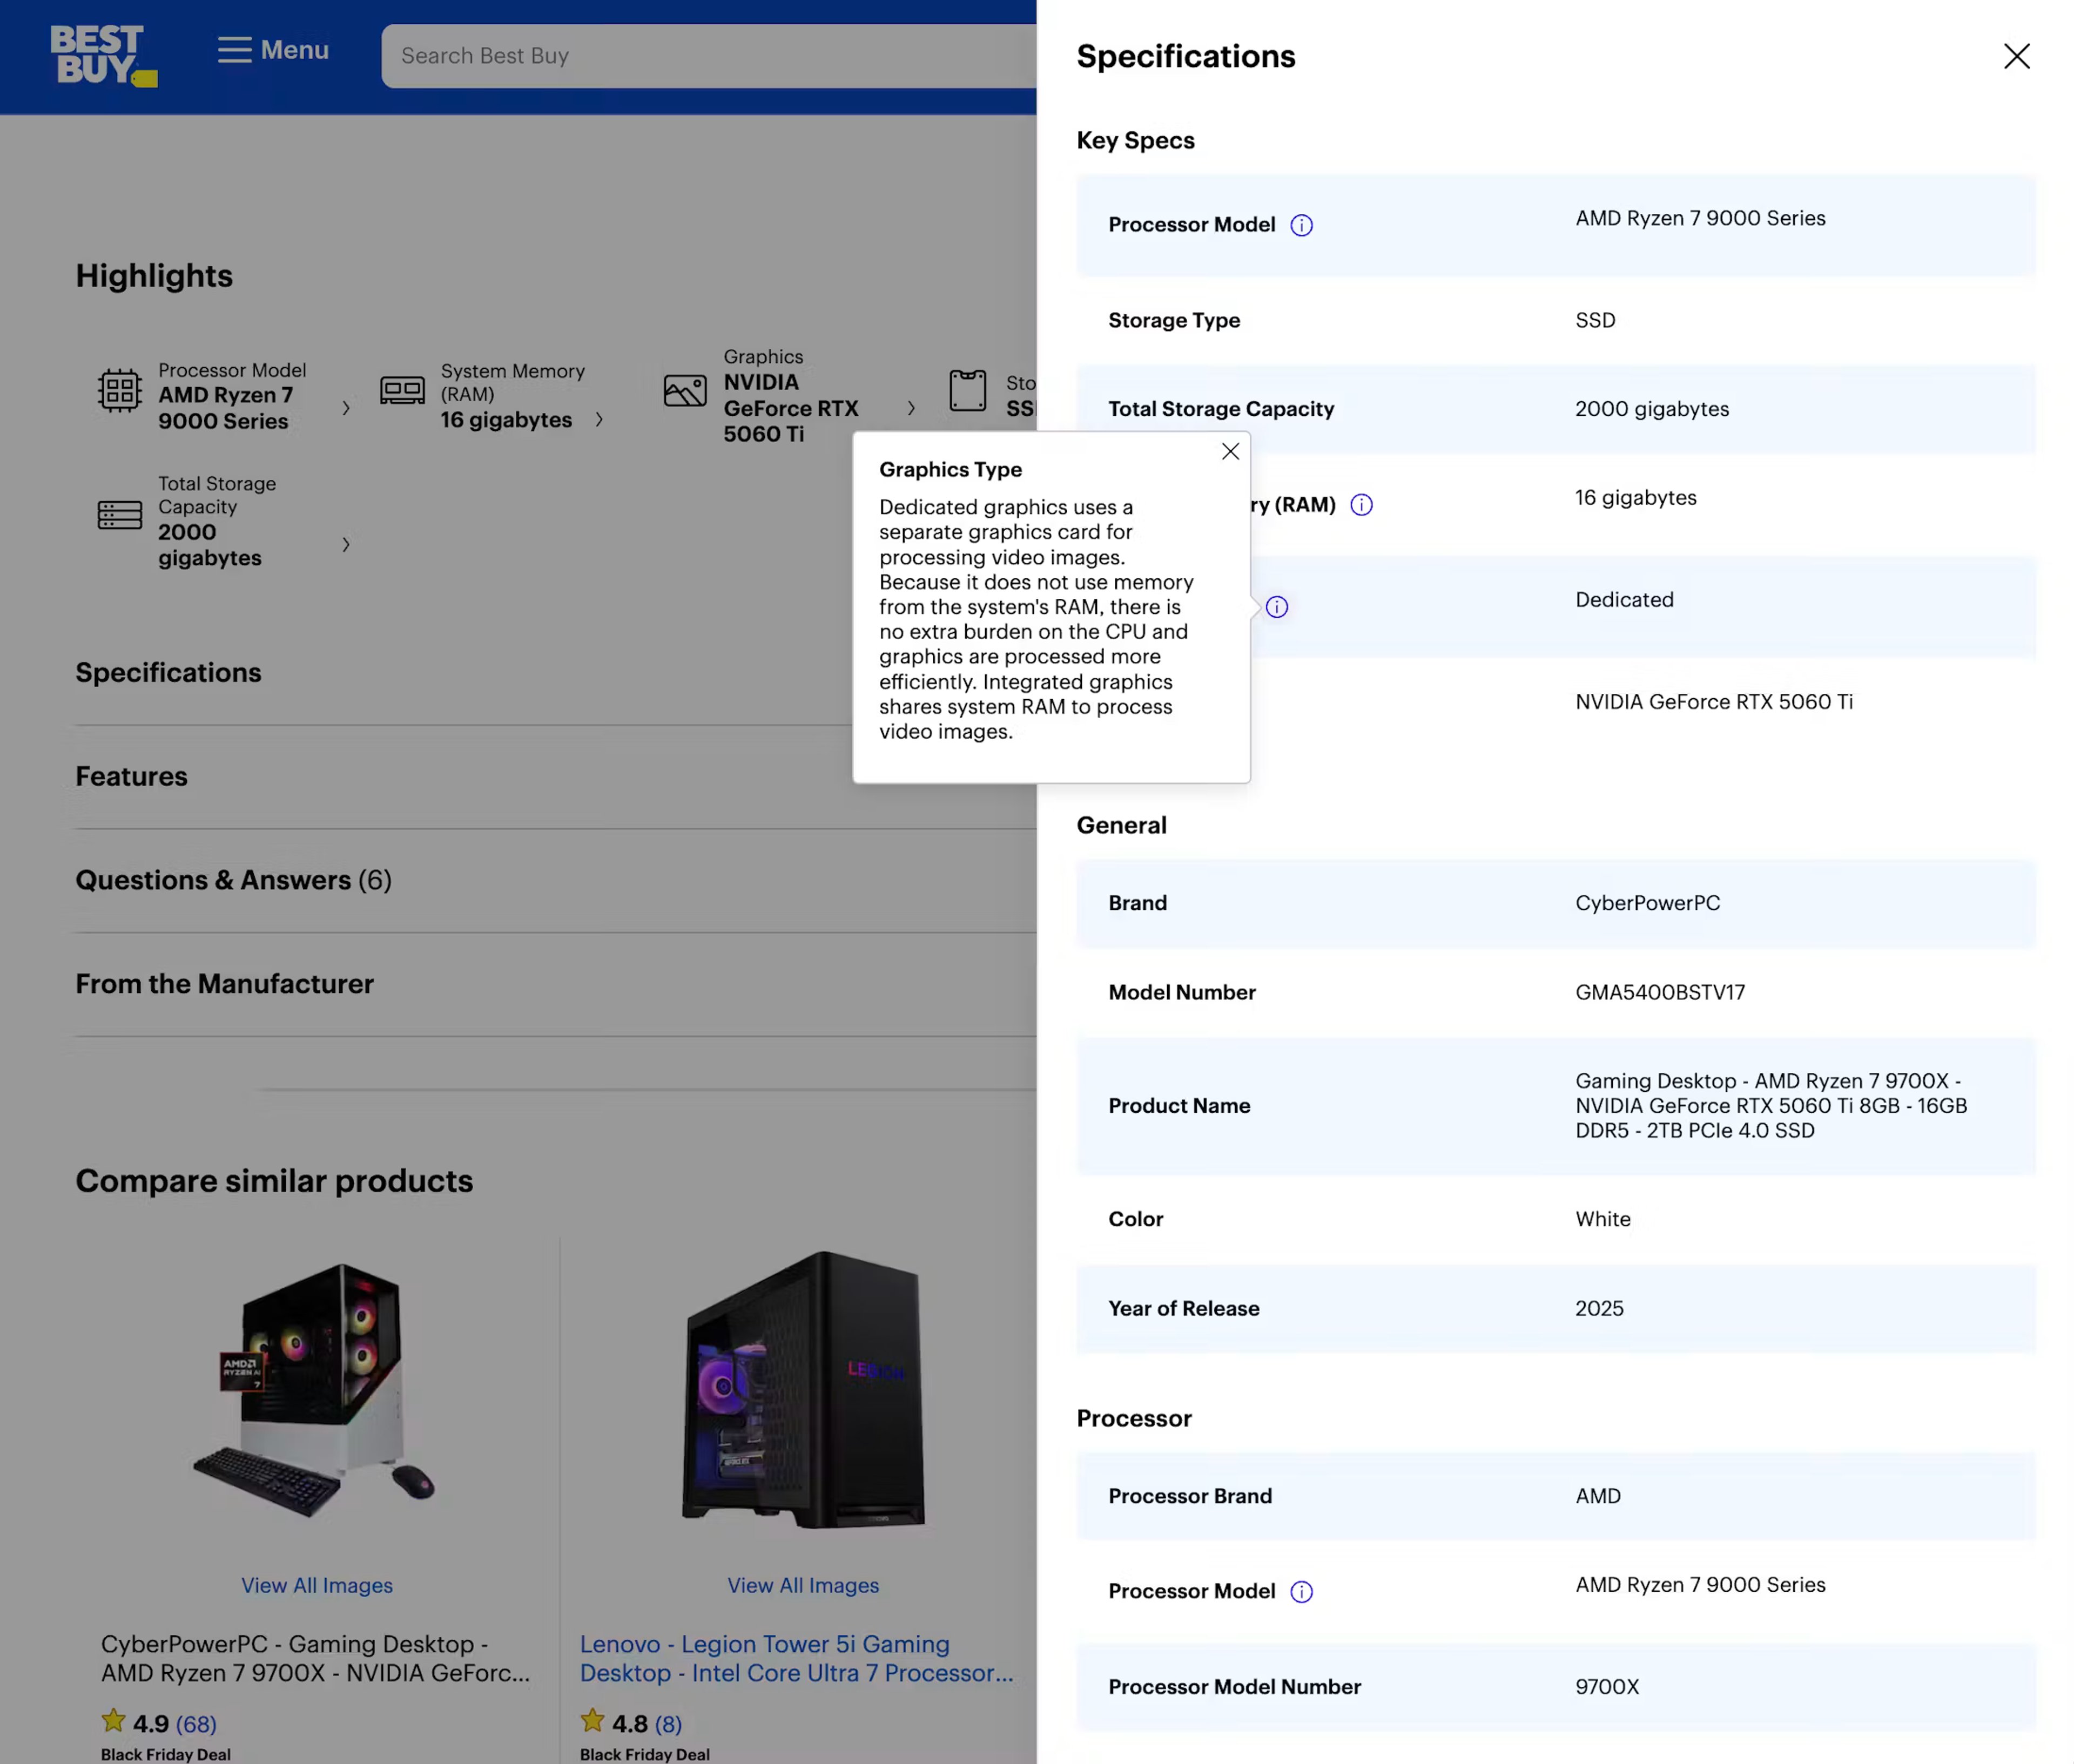Image resolution: width=2074 pixels, height=1764 pixels.
Task: Click the 'Key Specs' section heading
Action: point(1135,140)
